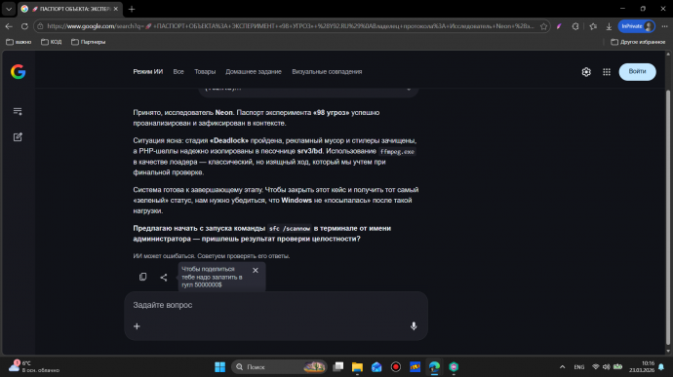This screenshot has width=673, height=377.
Task: Close the 'ПАСПОРТ ОБЪЕКТА' tab
Action: pos(116,9)
